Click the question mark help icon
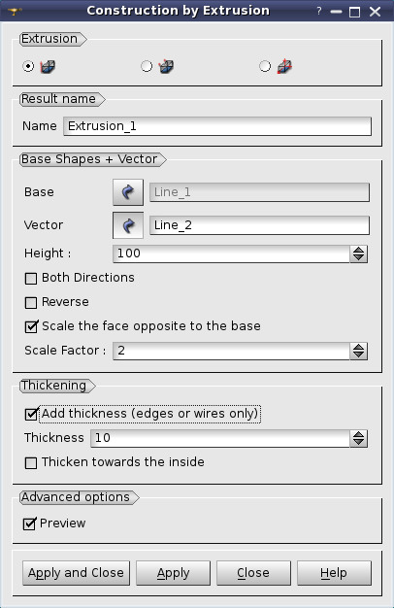The image size is (394, 608). tap(319, 11)
